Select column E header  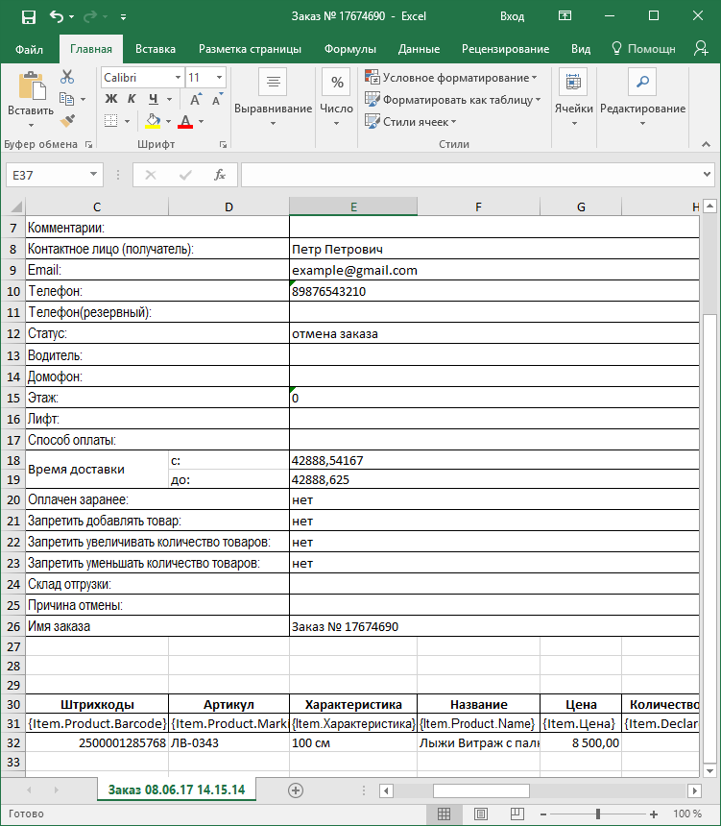[x=353, y=206]
